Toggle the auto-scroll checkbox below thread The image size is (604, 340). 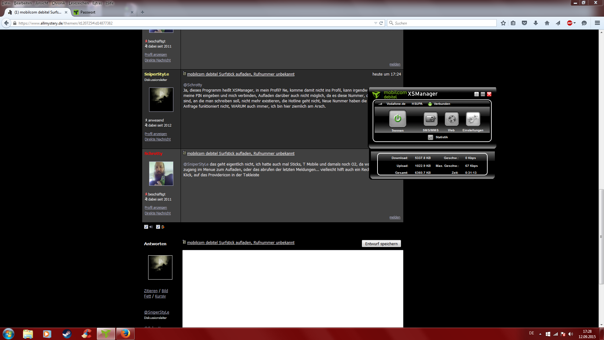coord(158,227)
